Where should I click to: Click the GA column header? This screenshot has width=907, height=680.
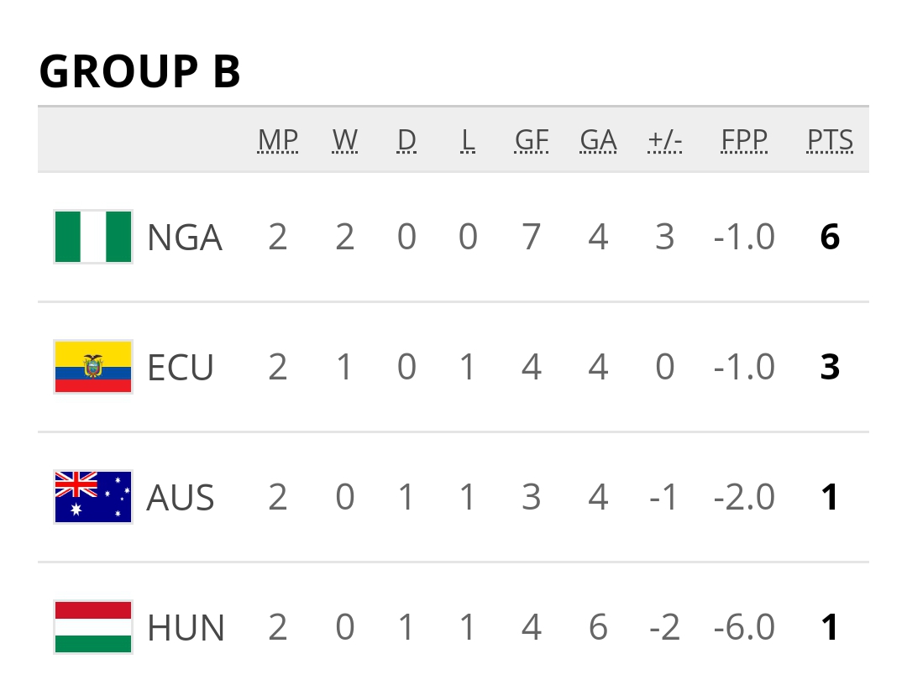pyautogui.click(x=598, y=140)
